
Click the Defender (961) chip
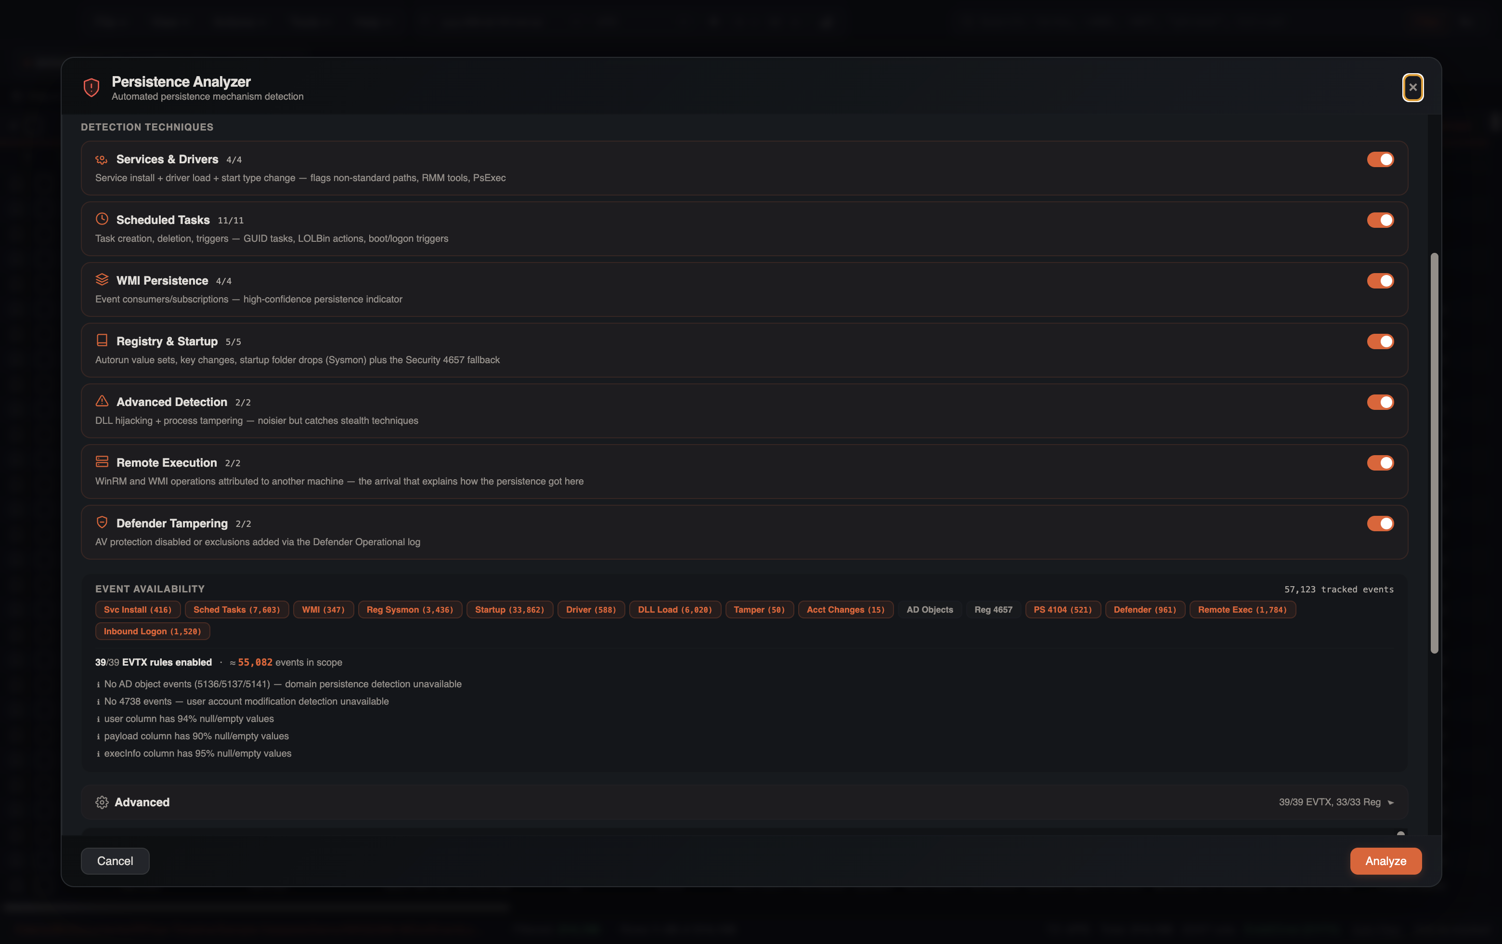point(1145,610)
